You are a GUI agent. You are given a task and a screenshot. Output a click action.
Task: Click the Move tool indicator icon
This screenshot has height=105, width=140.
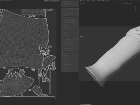(x=83, y=36)
